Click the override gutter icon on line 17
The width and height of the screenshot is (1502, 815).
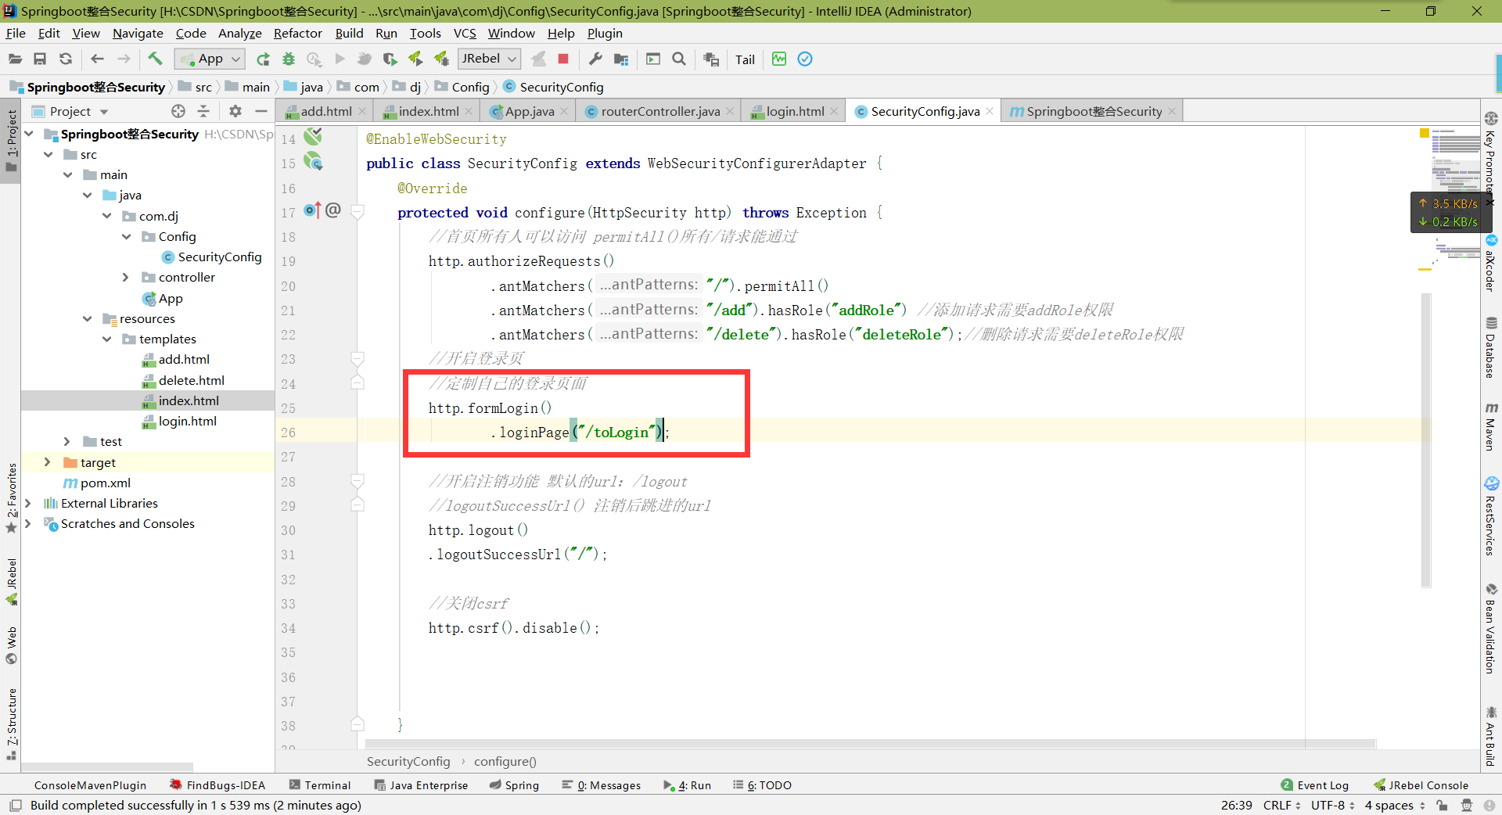[x=312, y=210]
